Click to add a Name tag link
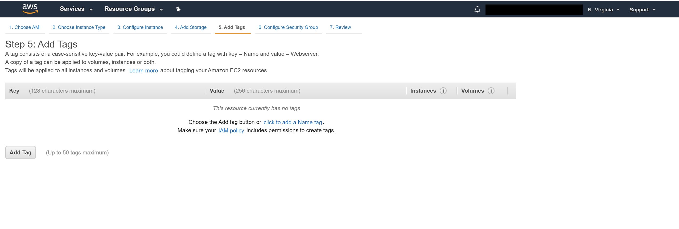Image resolution: width=679 pixels, height=229 pixels. tap(293, 122)
